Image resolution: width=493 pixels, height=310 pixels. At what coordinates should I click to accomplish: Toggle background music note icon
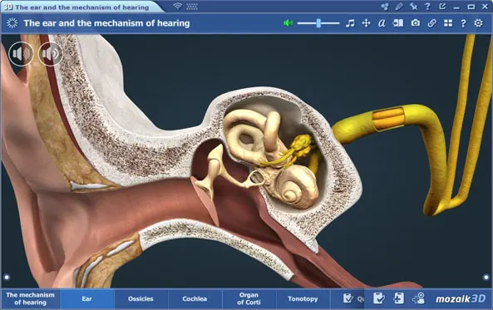click(x=350, y=23)
